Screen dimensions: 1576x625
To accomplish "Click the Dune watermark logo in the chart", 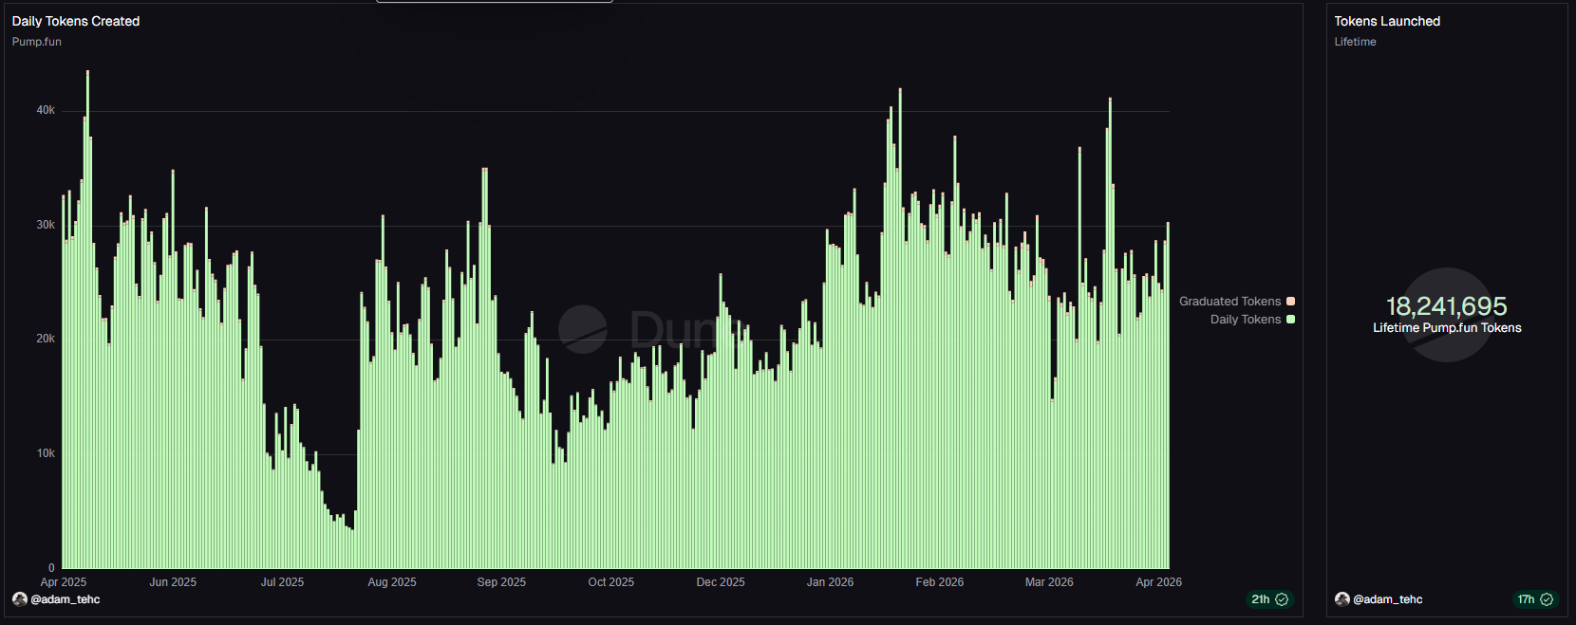I will tap(582, 329).
